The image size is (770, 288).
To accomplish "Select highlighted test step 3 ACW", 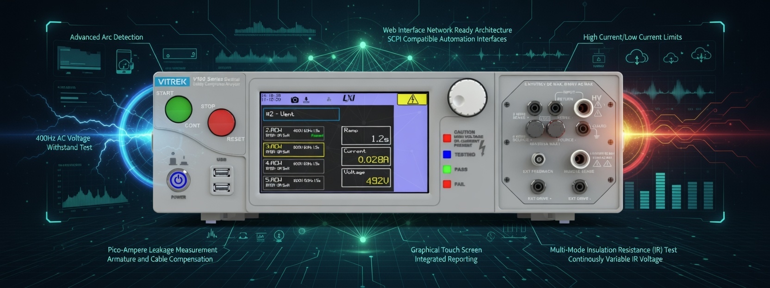I will pos(293,150).
